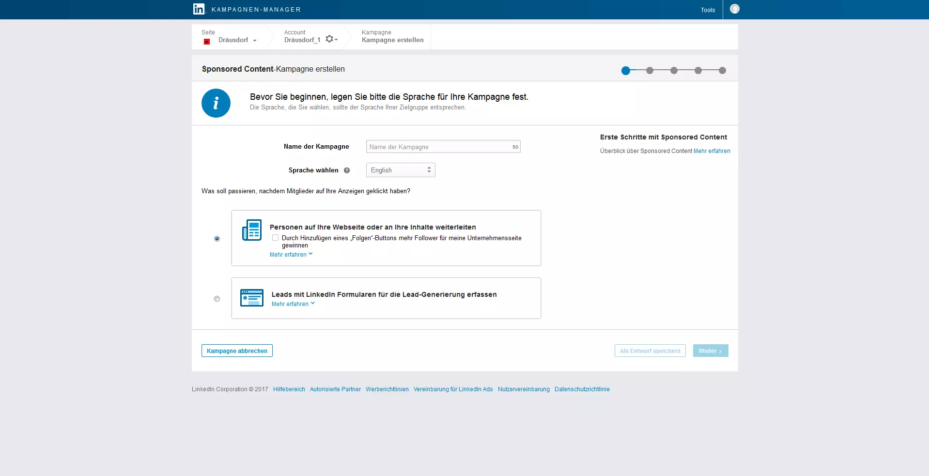Open the Dräusdorf page dropdown
The height and width of the screenshot is (476, 929).
click(x=237, y=40)
